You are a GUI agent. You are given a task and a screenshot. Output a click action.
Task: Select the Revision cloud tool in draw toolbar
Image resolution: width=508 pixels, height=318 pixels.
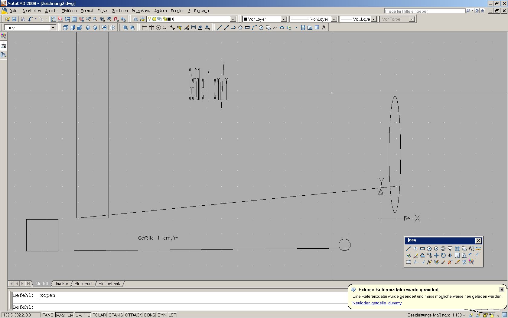[x=268, y=28]
